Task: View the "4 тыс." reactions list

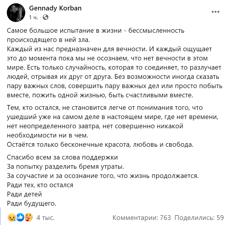Action: coord(45,218)
